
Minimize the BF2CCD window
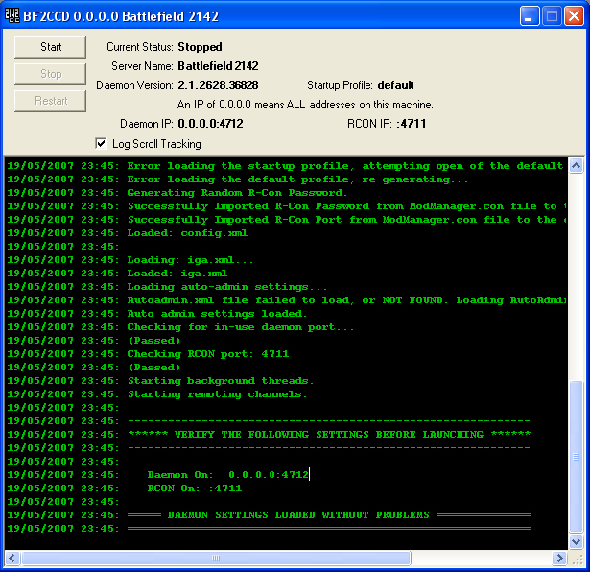coord(529,16)
